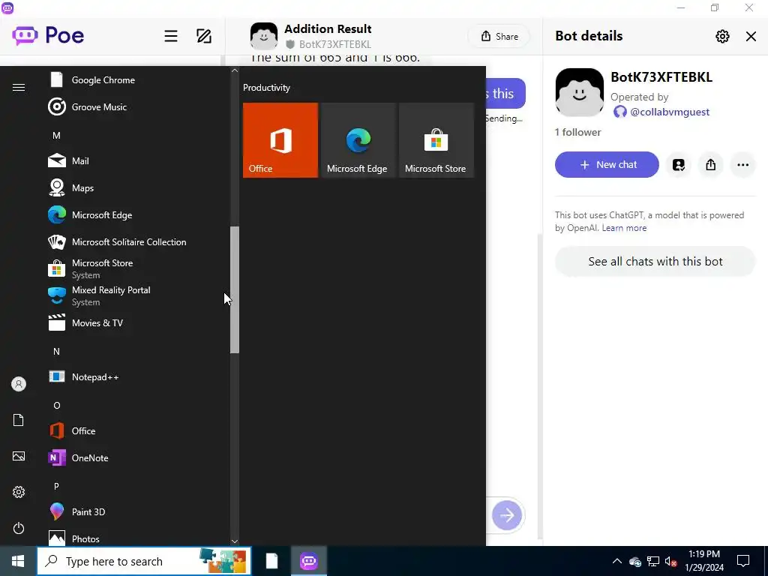Expand the Start menu hamburger
Screen dimensions: 768x576
[19, 87]
